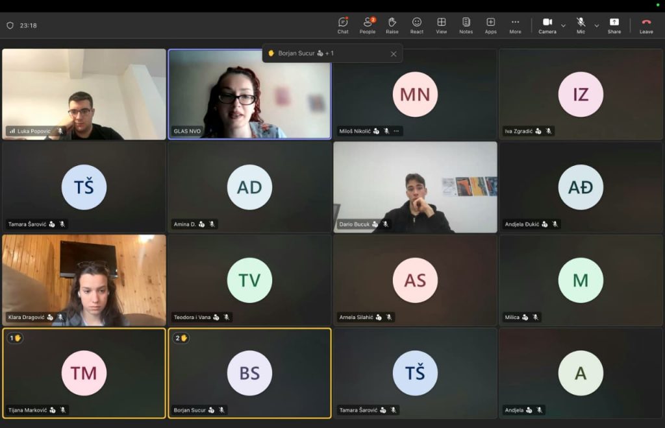The image size is (665, 428).
Task: Open the Apps panel
Action: coord(490,25)
